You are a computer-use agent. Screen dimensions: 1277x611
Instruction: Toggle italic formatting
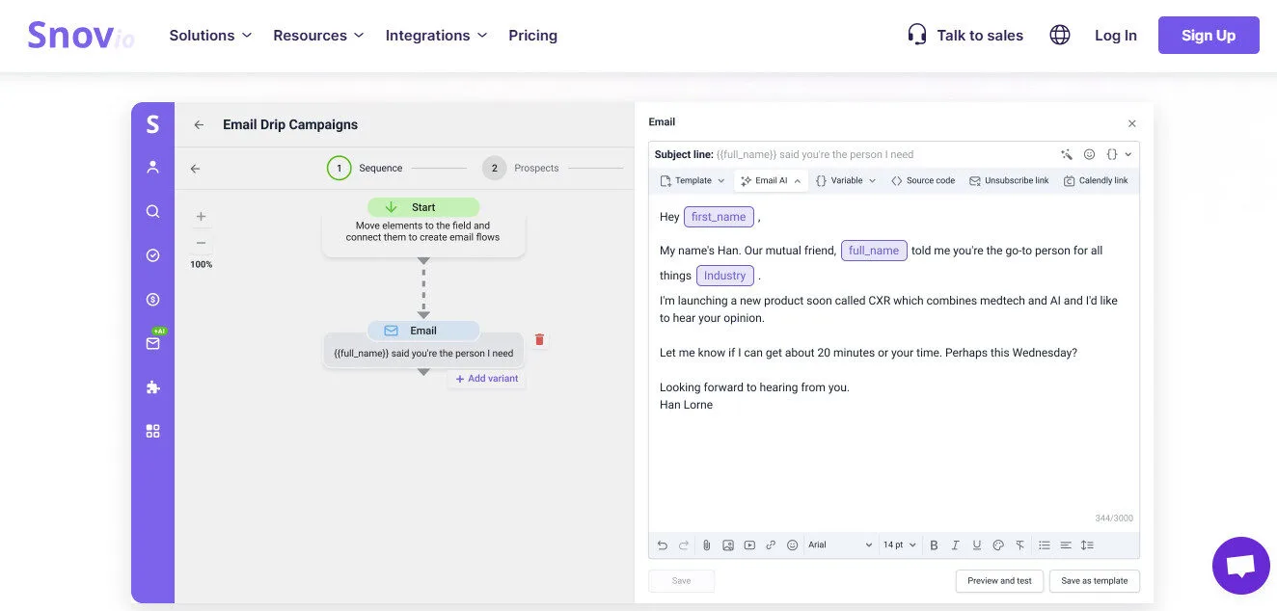tap(955, 545)
